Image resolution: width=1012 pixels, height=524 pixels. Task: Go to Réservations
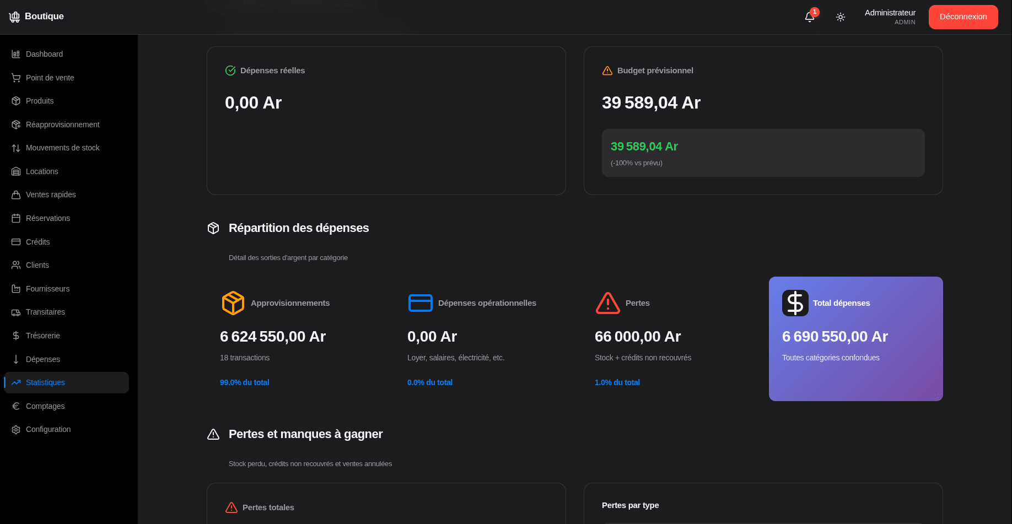[x=67, y=218]
